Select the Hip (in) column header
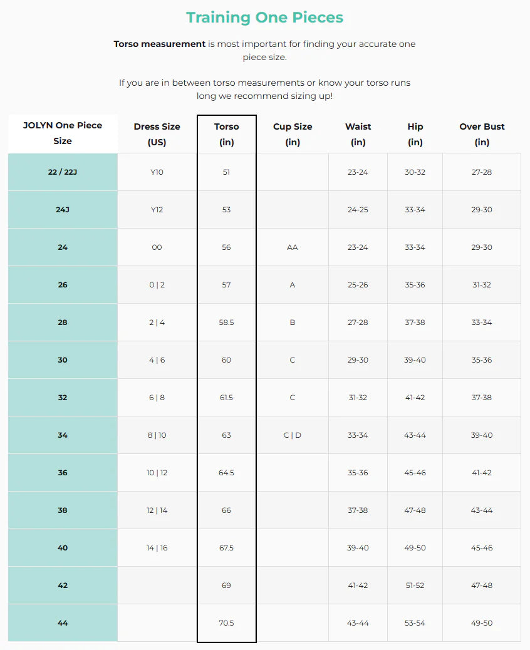530x650 pixels. pyautogui.click(x=415, y=134)
